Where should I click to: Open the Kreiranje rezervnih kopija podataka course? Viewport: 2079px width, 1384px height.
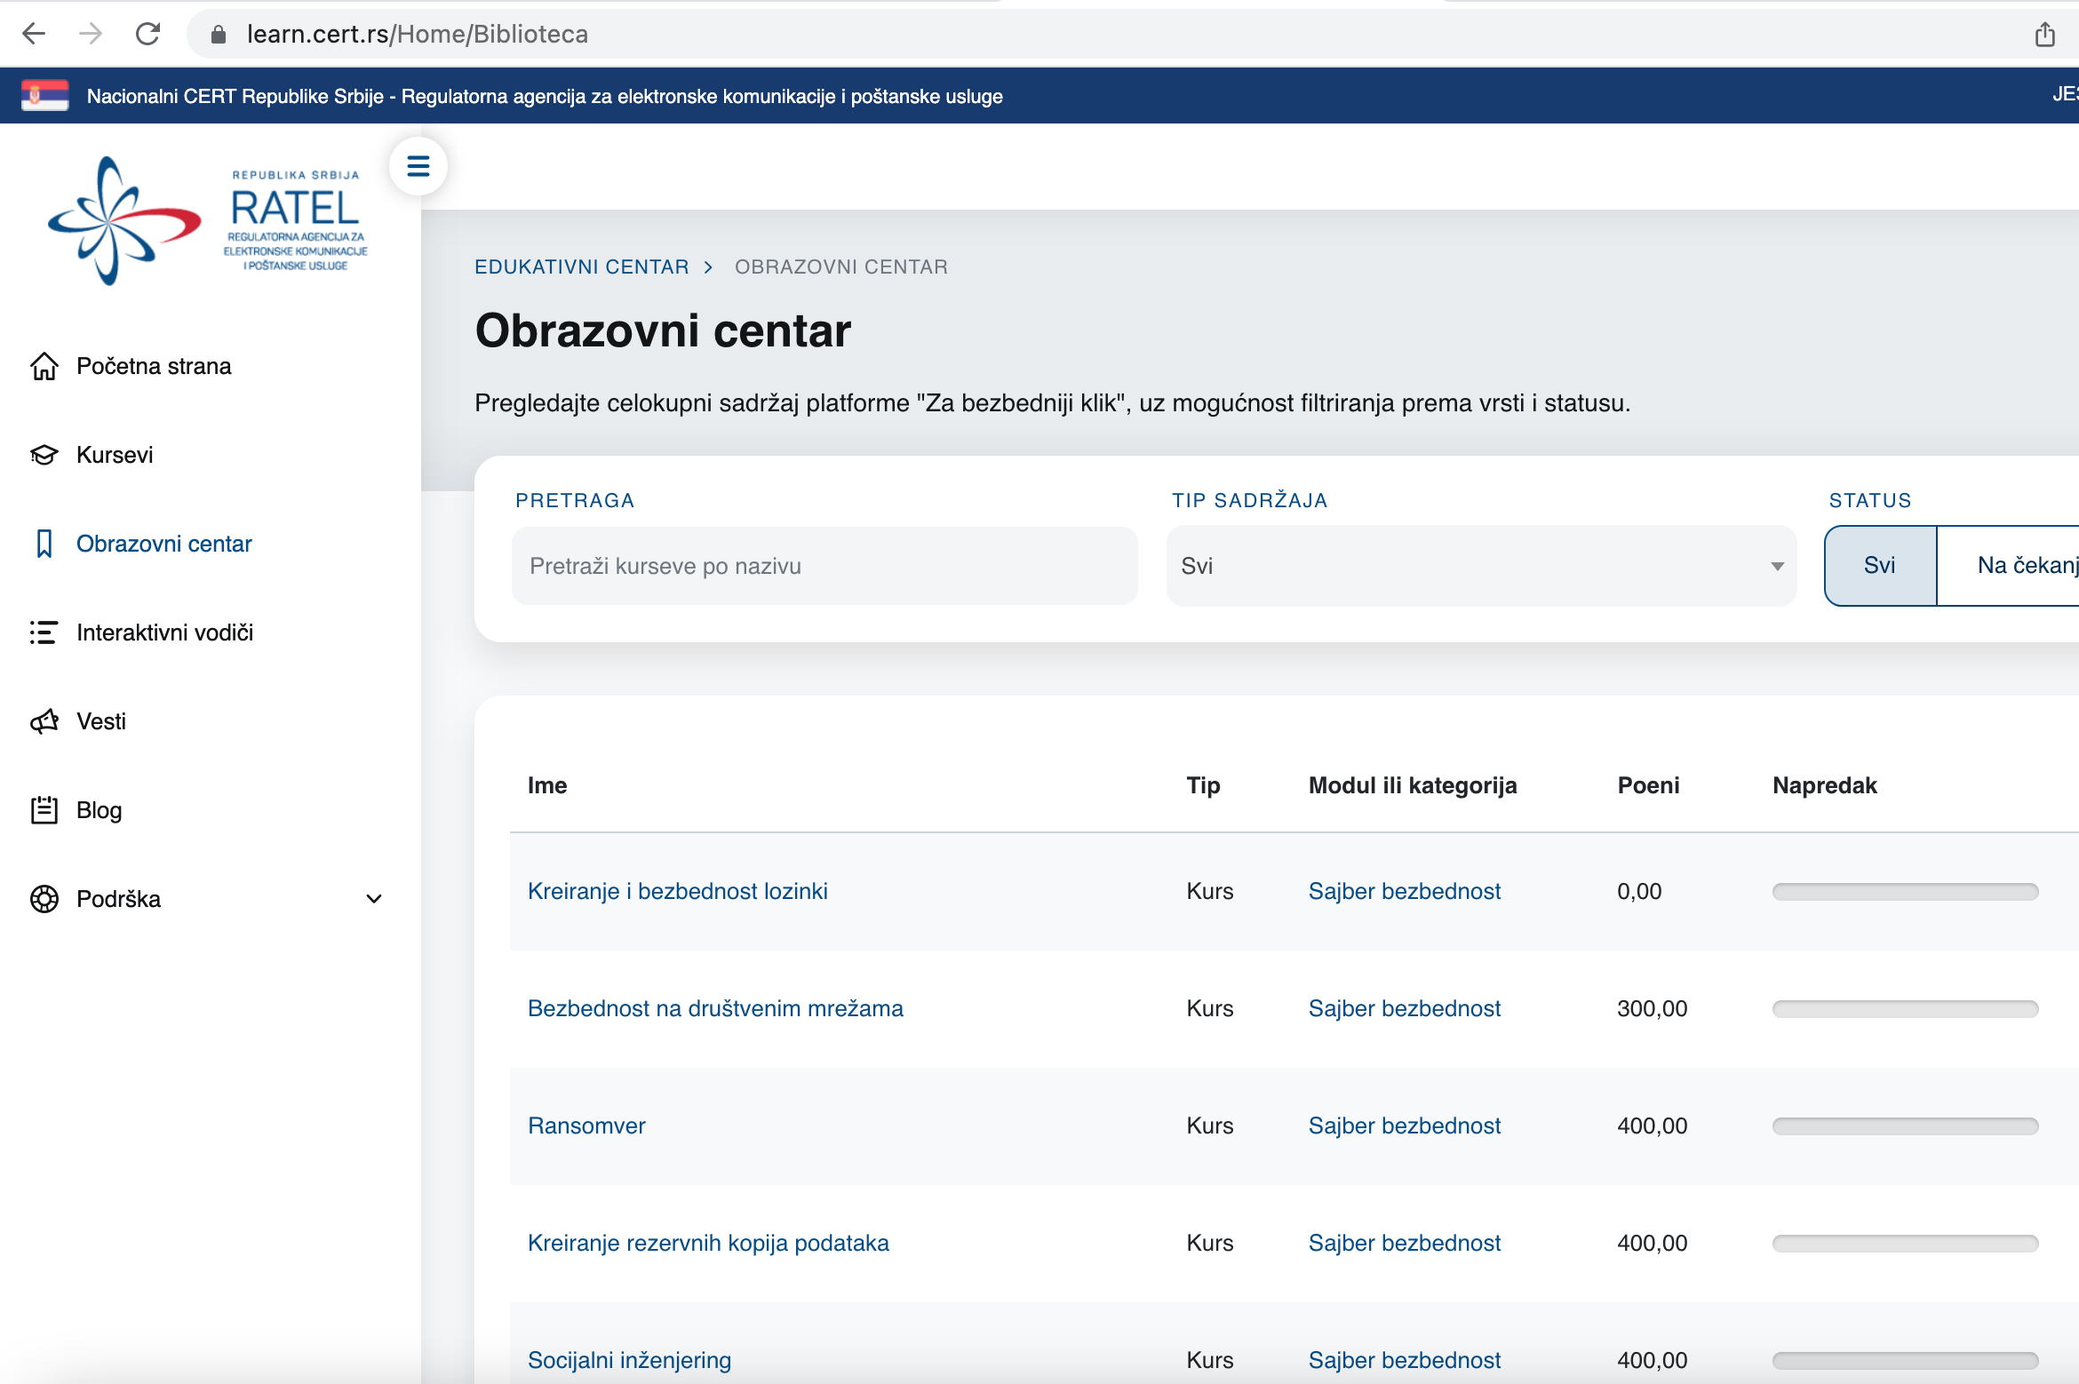coord(708,1243)
